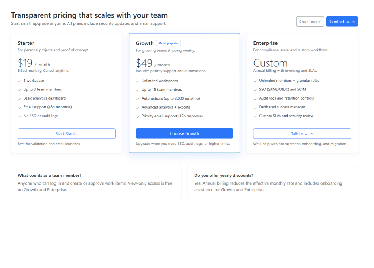Image resolution: width=374 pixels, height=268 pixels.
Task: Select the "Do you offer yearly discounts?" card
Action: (272, 183)
